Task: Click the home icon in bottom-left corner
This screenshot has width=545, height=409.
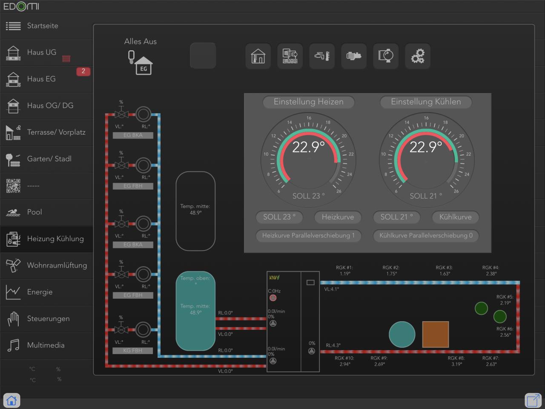Action: coord(11,400)
